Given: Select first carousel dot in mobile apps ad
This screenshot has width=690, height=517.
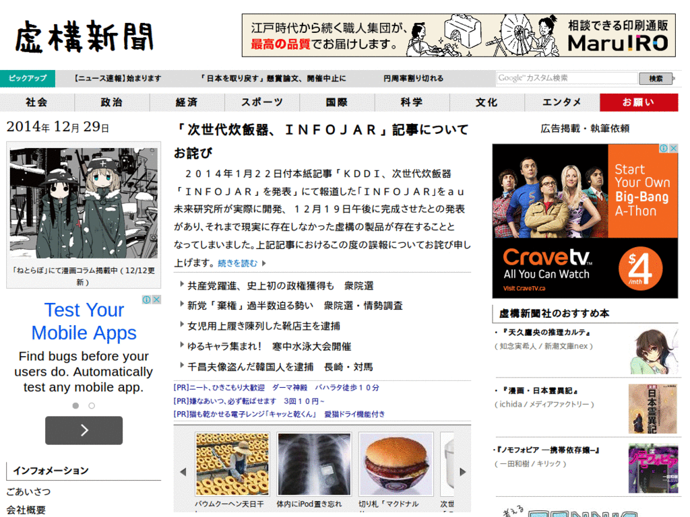Looking at the screenshot, I should tap(75, 406).
